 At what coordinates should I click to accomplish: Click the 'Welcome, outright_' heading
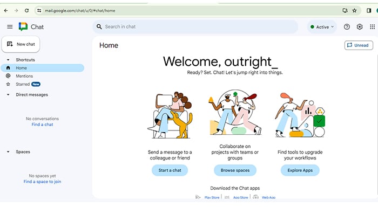[220, 61]
